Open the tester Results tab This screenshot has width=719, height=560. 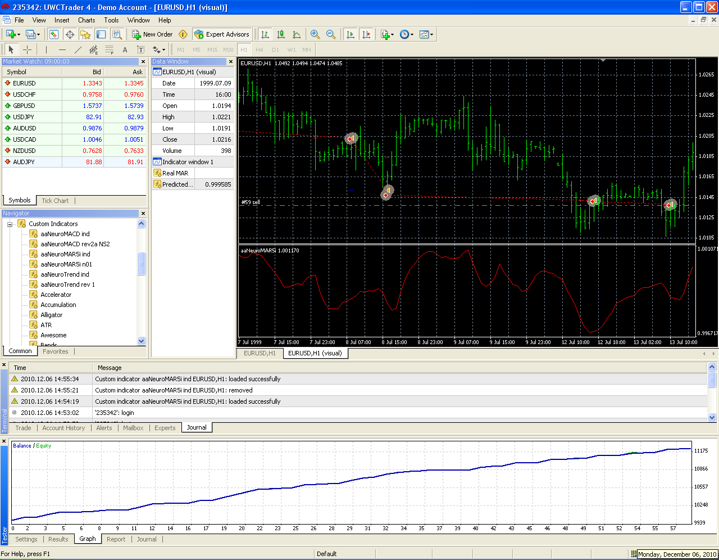(58, 539)
